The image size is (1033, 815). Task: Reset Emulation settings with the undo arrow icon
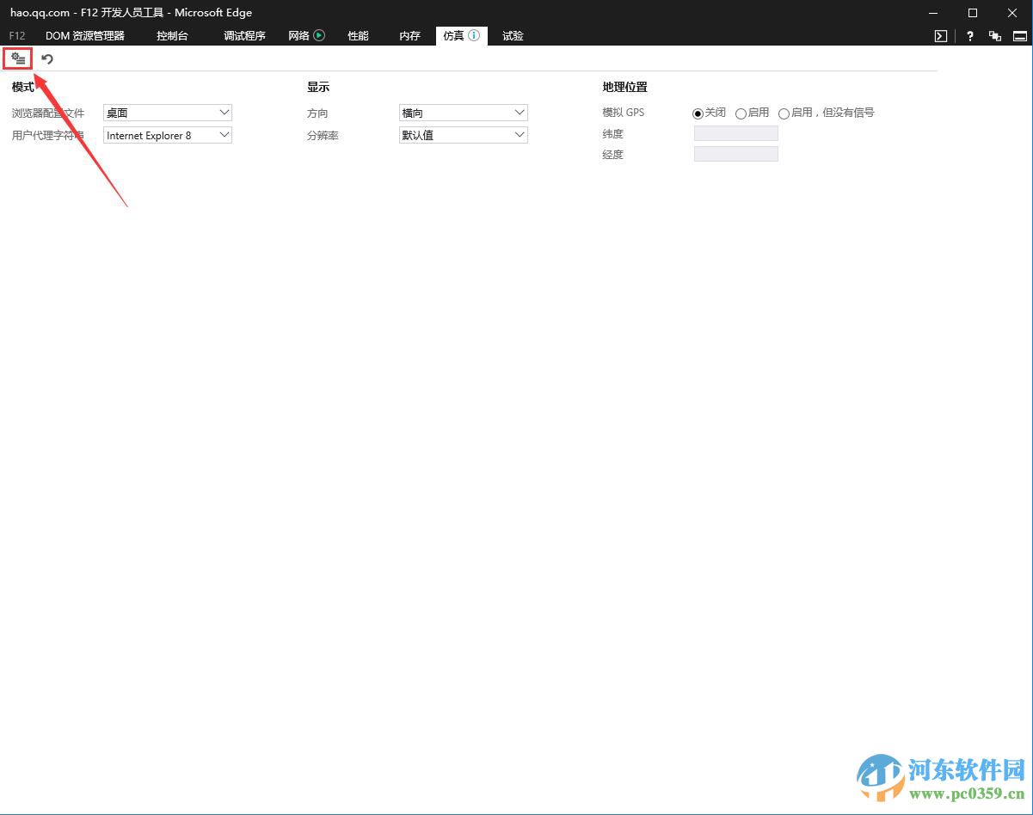click(x=46, y=58)
